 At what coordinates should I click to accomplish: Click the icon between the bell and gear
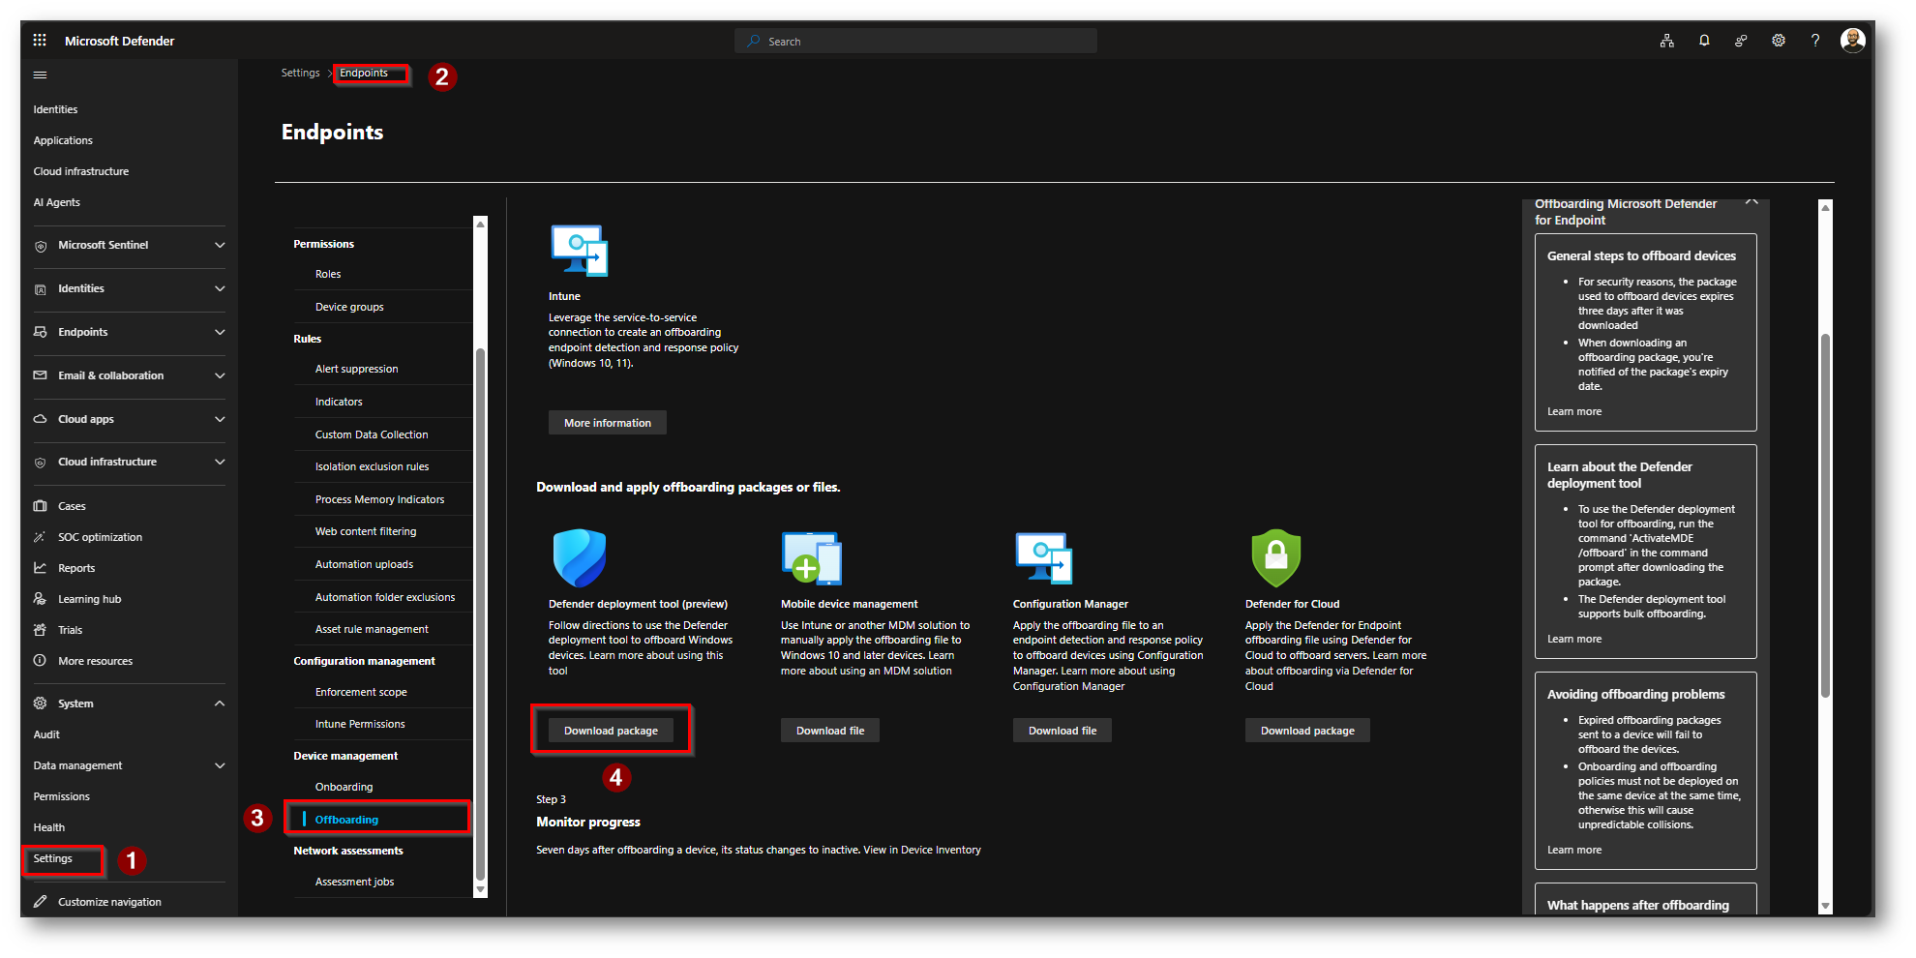[x=1741, y=41]
